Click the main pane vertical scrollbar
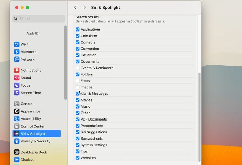 pyautogui.click(x=200, y=117)
